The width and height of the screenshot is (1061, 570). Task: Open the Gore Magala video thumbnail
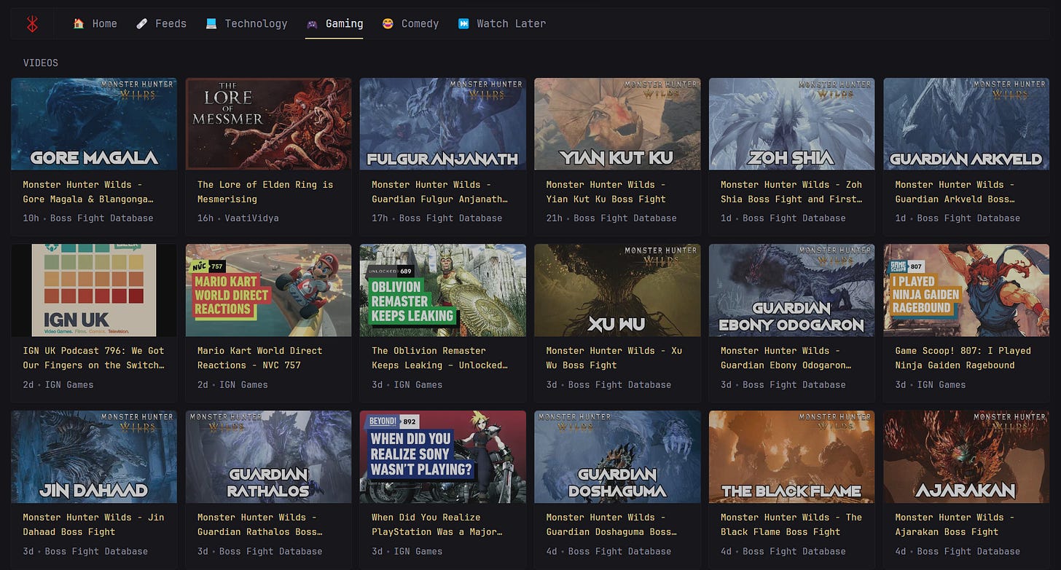point(94,124)
